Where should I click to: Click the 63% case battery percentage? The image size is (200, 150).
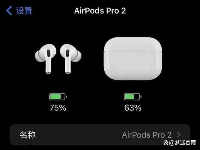point(133,108)
